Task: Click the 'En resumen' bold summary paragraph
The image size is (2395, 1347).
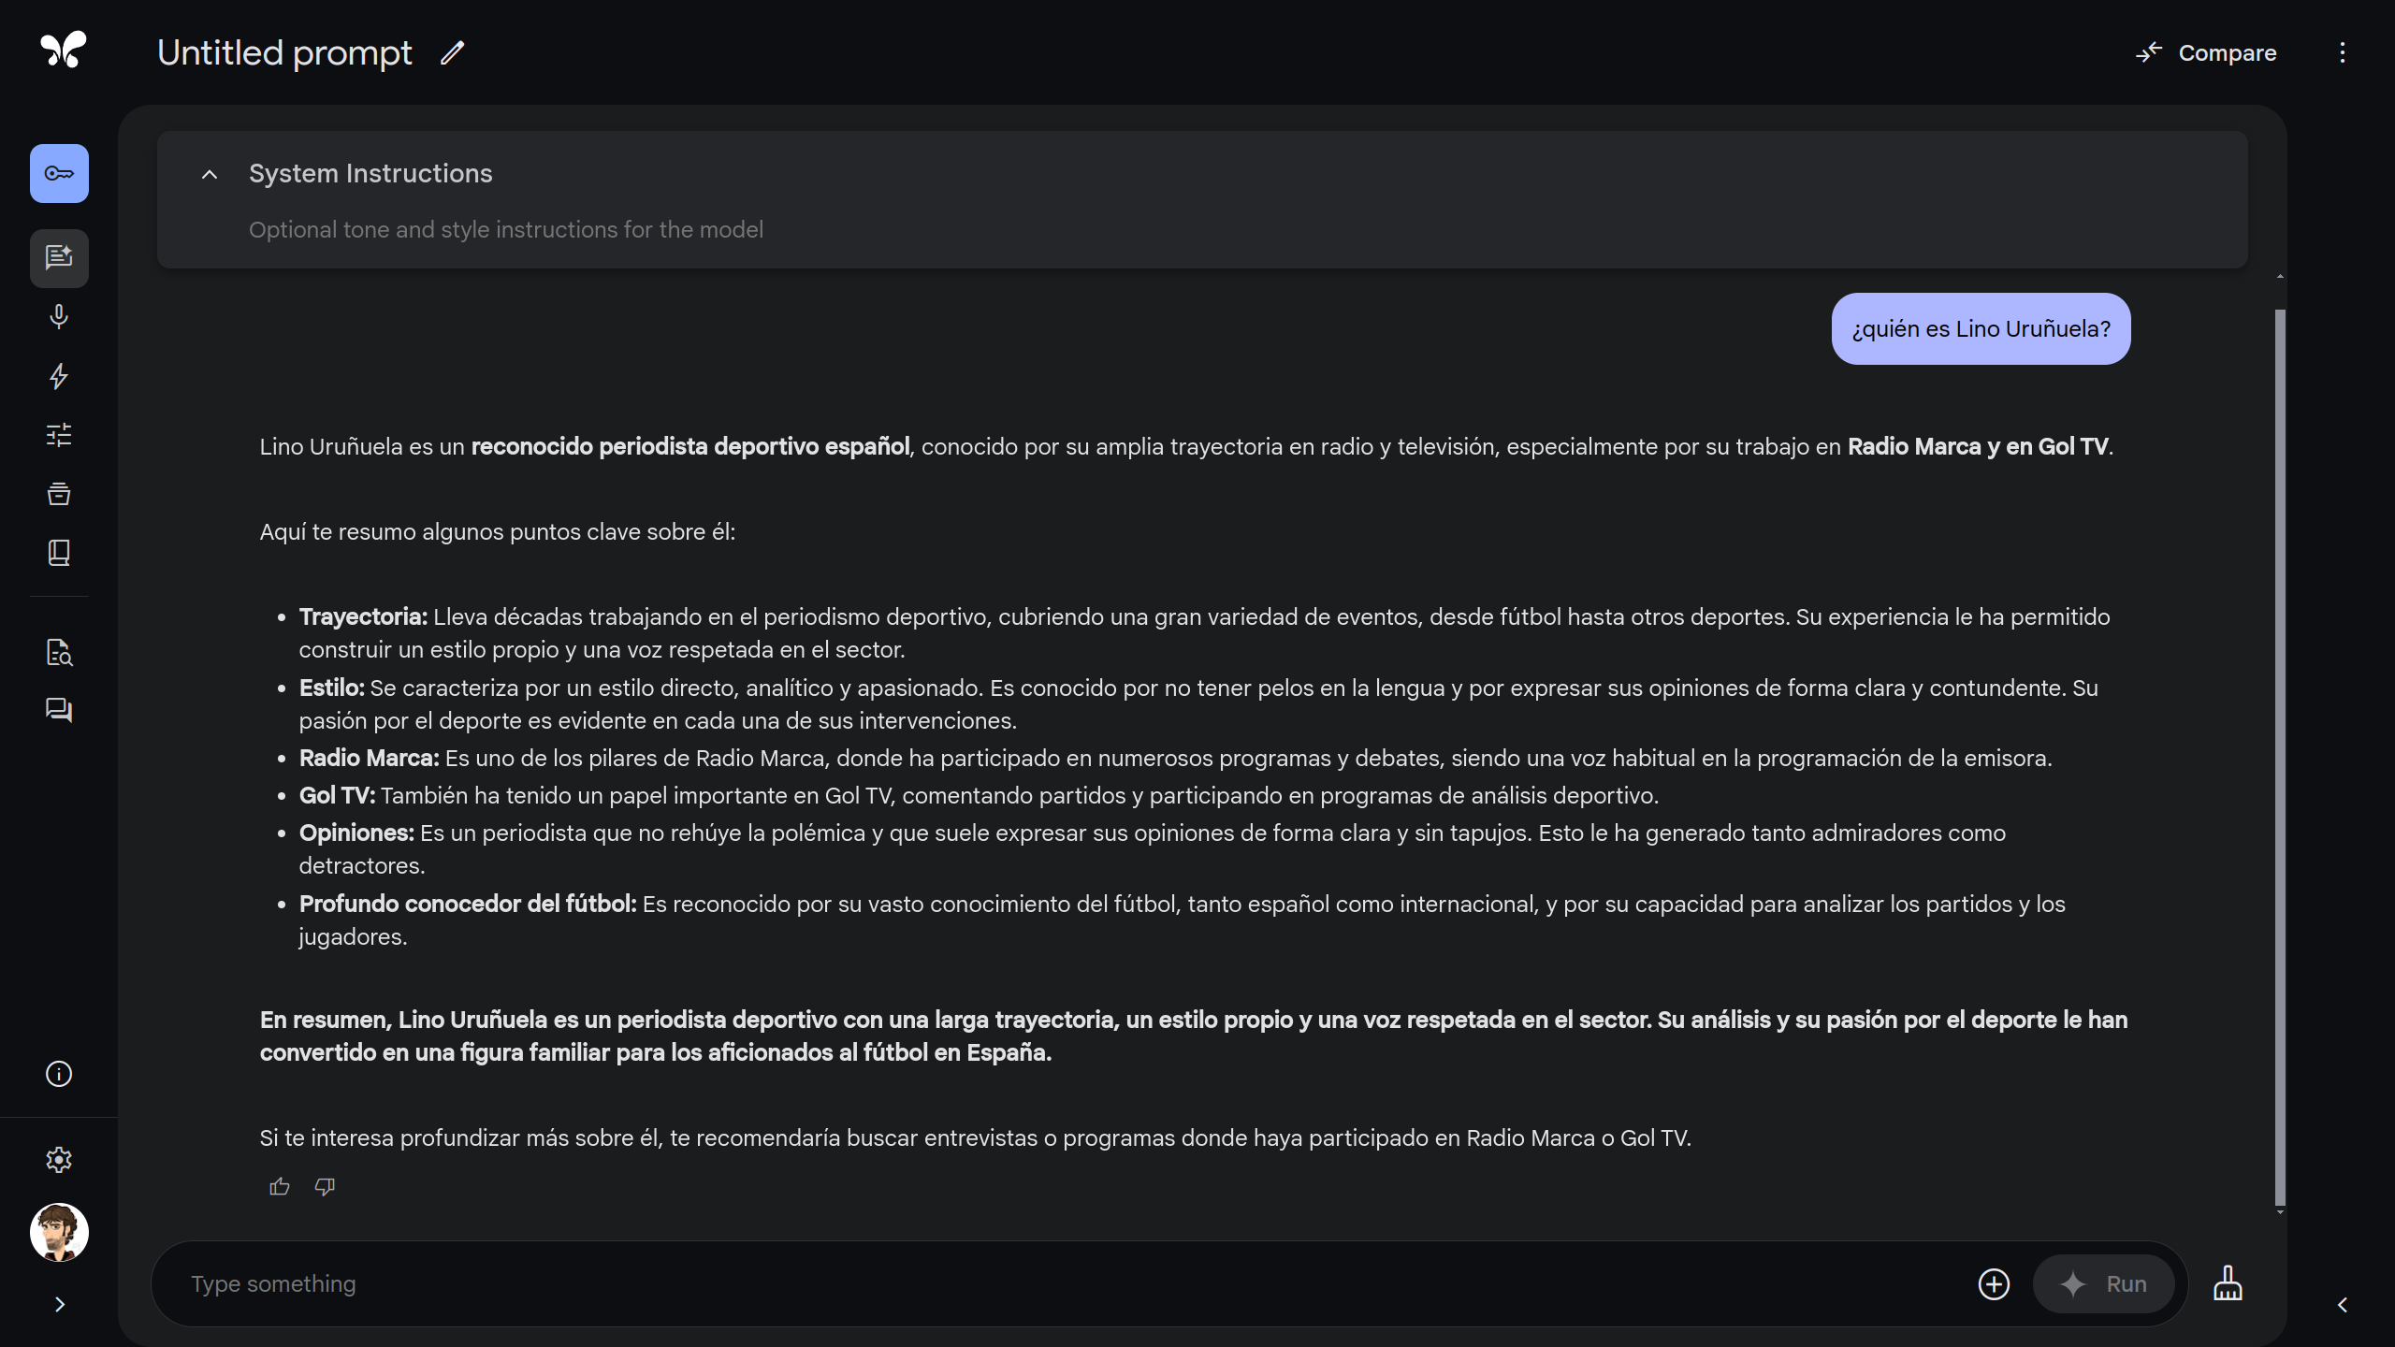Action: pyautogui.click(x=1194, y=1036)
